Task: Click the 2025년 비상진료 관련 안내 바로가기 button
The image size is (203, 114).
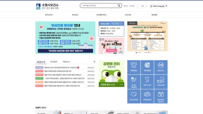Action: pos(65,51)
